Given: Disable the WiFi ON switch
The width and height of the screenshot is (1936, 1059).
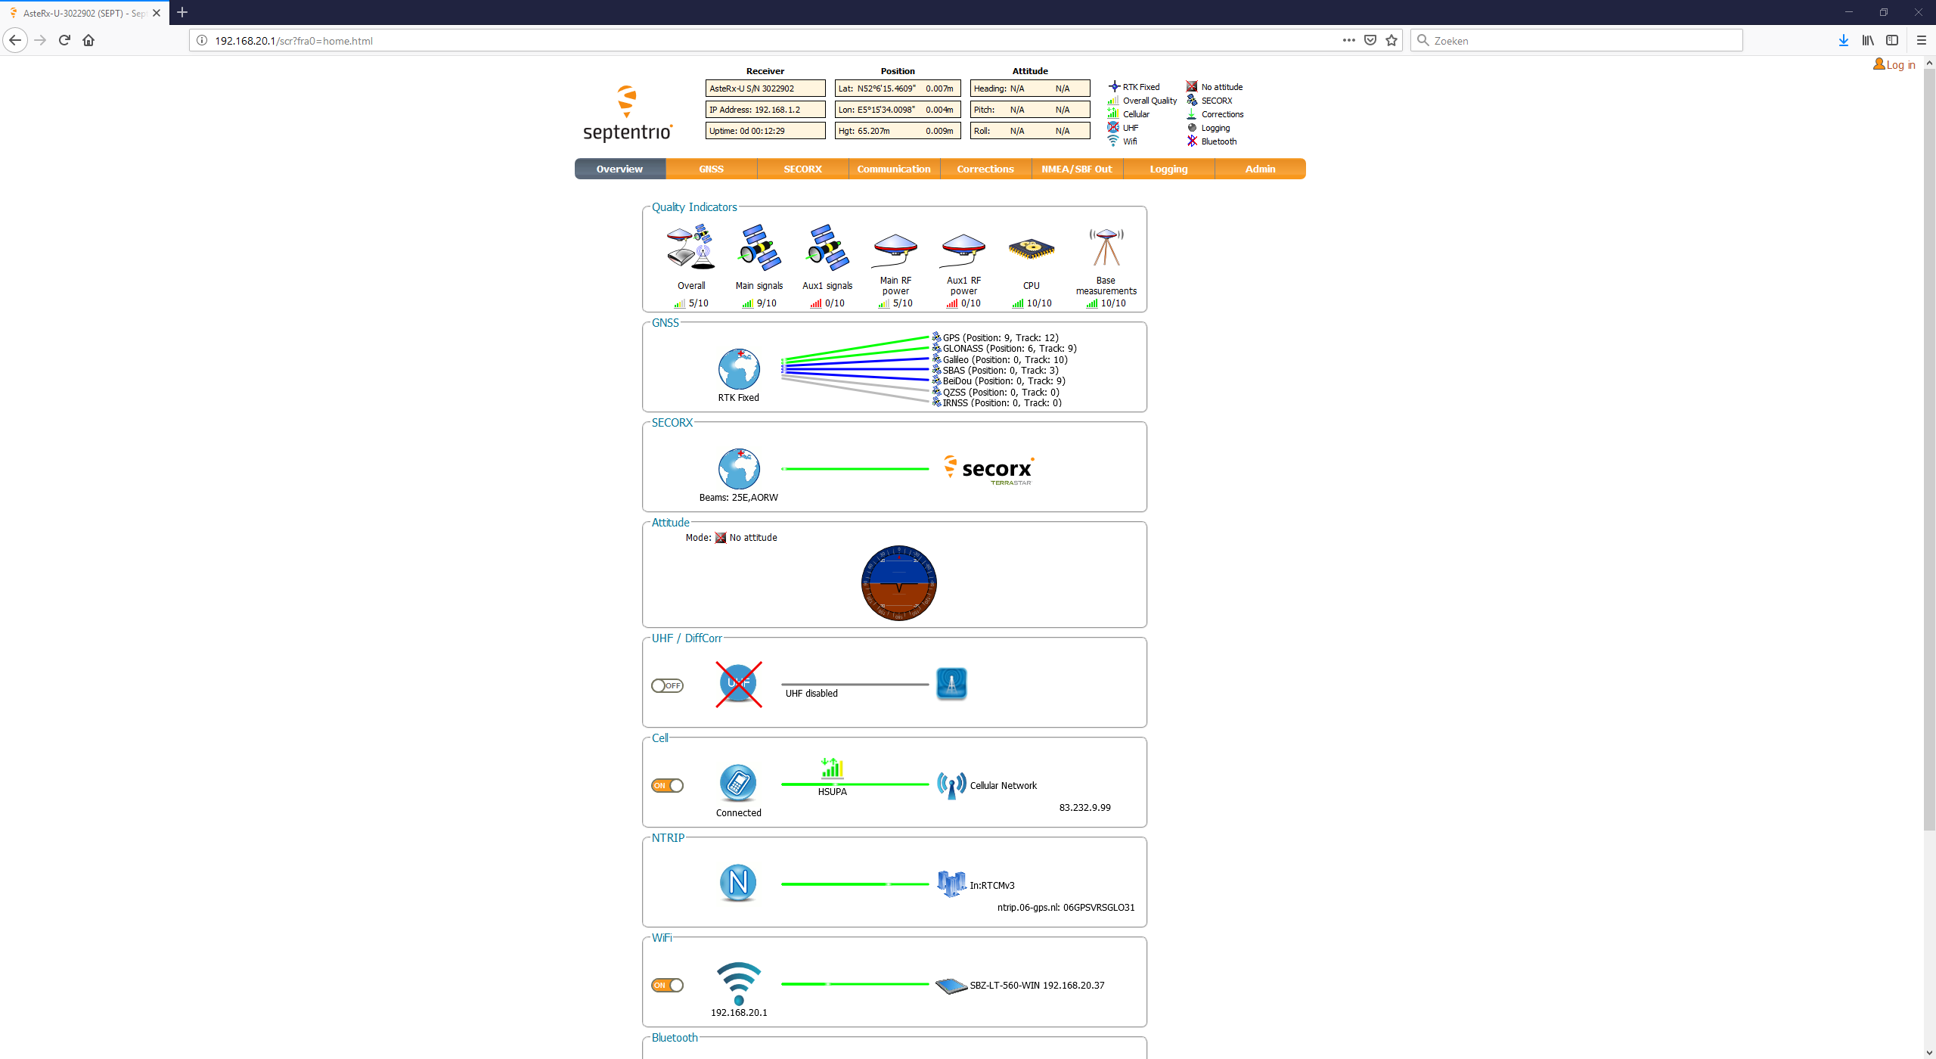Looking at the screenshot, I should (x=667, y=985).
